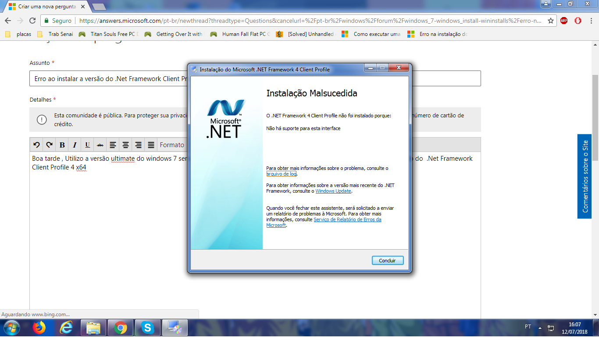This screenshot has width=599, height=360.
Task: Close the Criar uma nova pergunta tab
Action: [82, 7]
